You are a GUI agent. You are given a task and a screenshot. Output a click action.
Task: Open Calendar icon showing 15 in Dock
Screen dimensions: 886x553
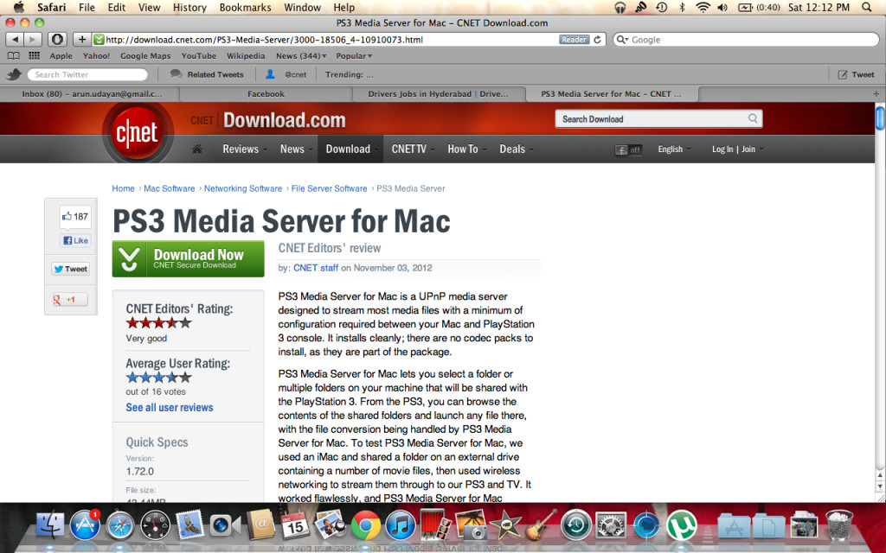click(x=295, y=526)
